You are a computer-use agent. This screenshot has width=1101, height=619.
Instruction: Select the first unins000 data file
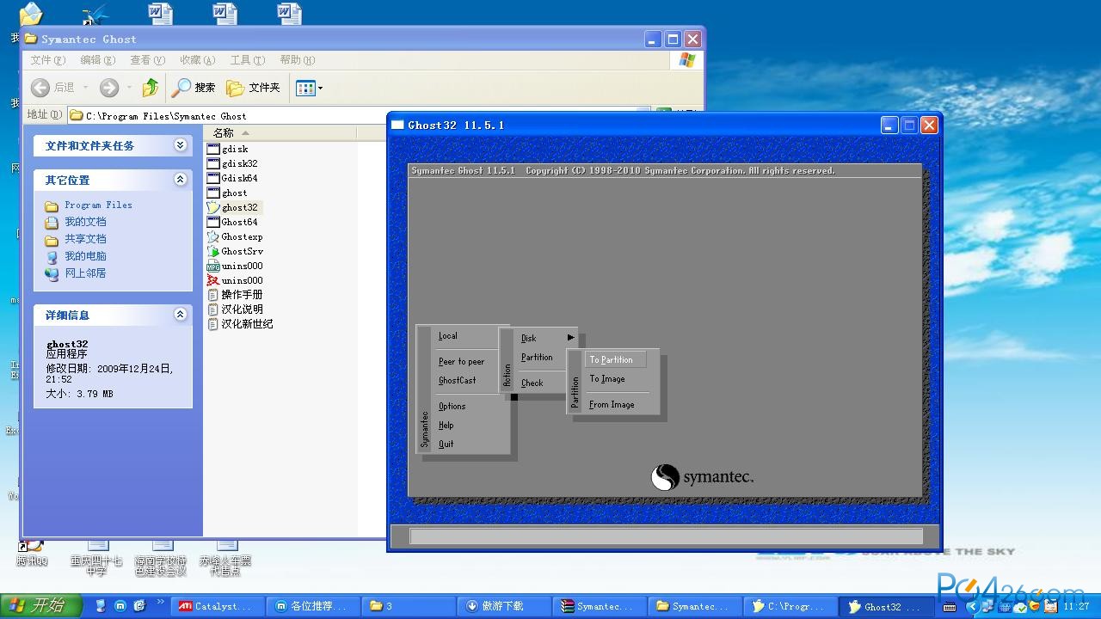pos(235,266)
